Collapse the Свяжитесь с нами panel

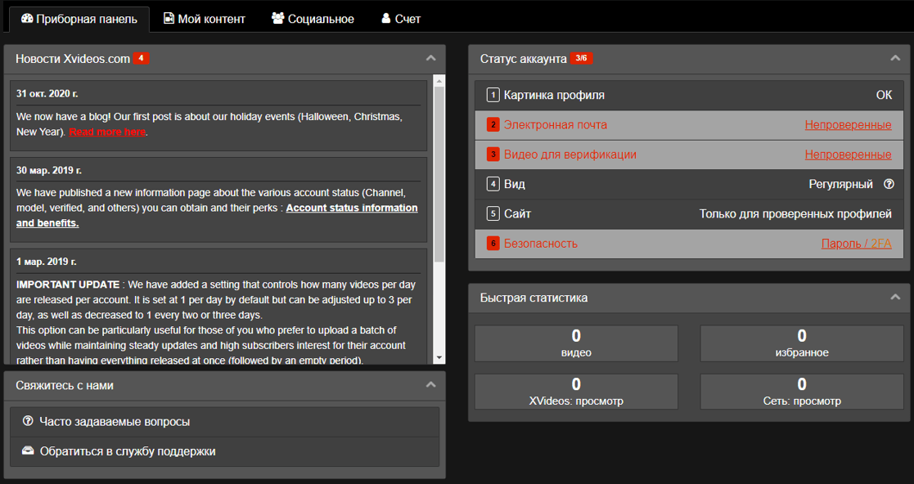(430, 385)
